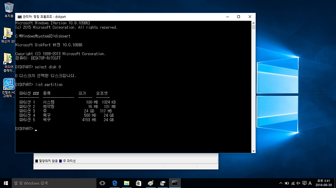This screenshot has height=188, width=336.
Task: Toggle the IME input mode indicator A
Action: point(310,183)
